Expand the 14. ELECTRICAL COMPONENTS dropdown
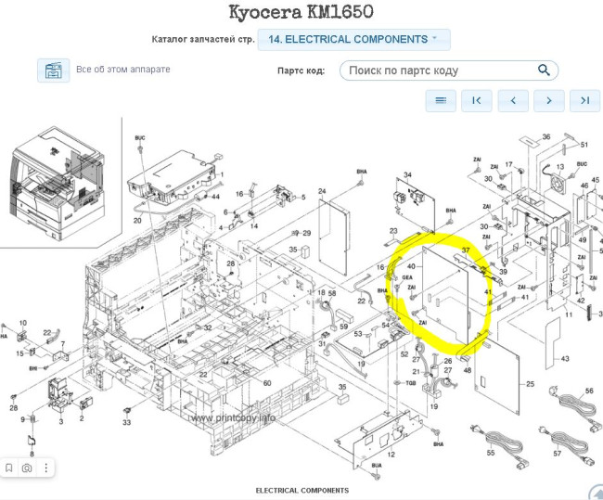The height and width of the screenshot is (500, 603). point(353,39)
